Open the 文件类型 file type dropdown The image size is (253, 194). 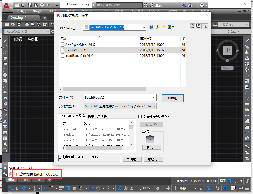tap(154, 106)
